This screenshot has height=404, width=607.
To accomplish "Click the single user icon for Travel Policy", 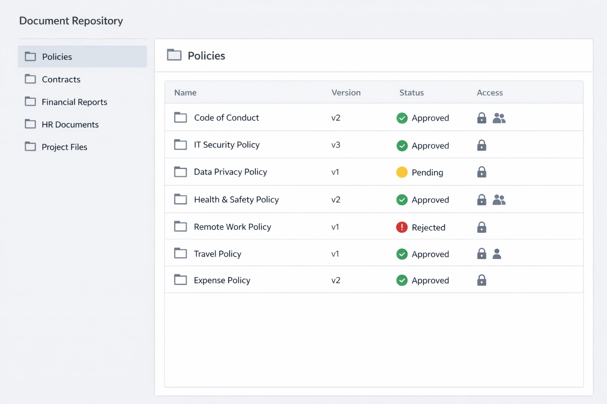I will click(x=497, y=254).
